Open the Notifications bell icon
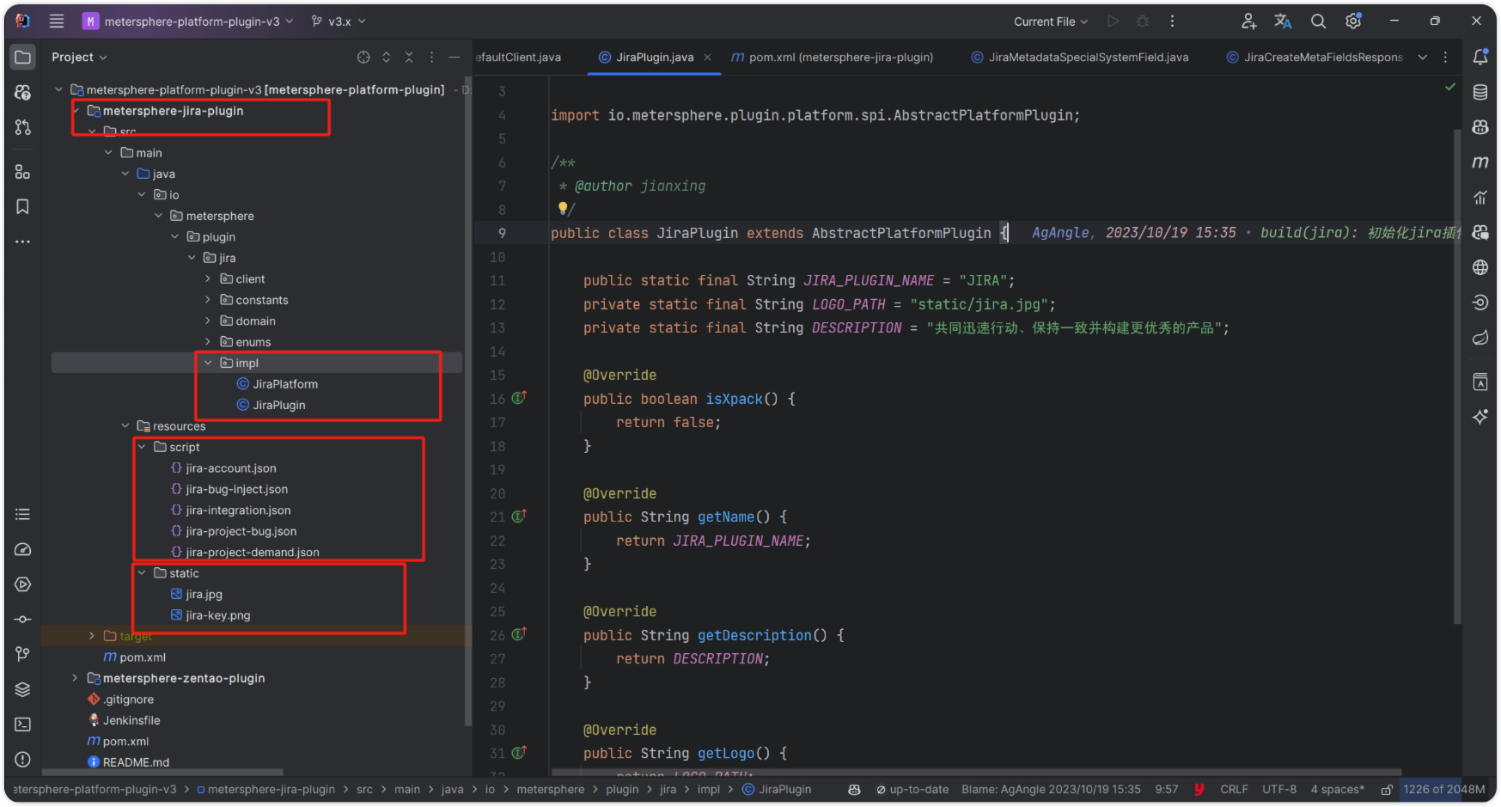Screen dimensions: 1501x807 point(1480,58)
